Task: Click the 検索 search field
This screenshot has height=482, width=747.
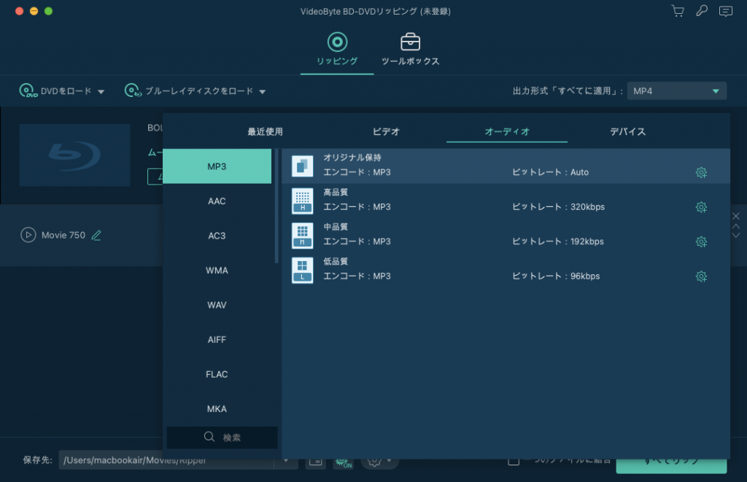Action: [x=222, y=438]
